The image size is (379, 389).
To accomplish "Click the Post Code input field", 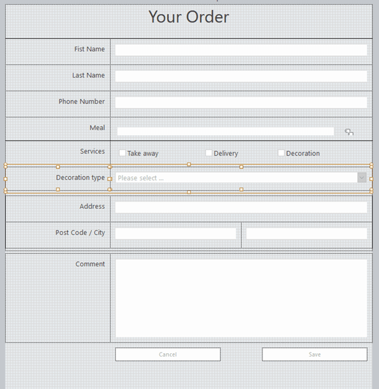I will pyautogui.click(x=176, y=233).
